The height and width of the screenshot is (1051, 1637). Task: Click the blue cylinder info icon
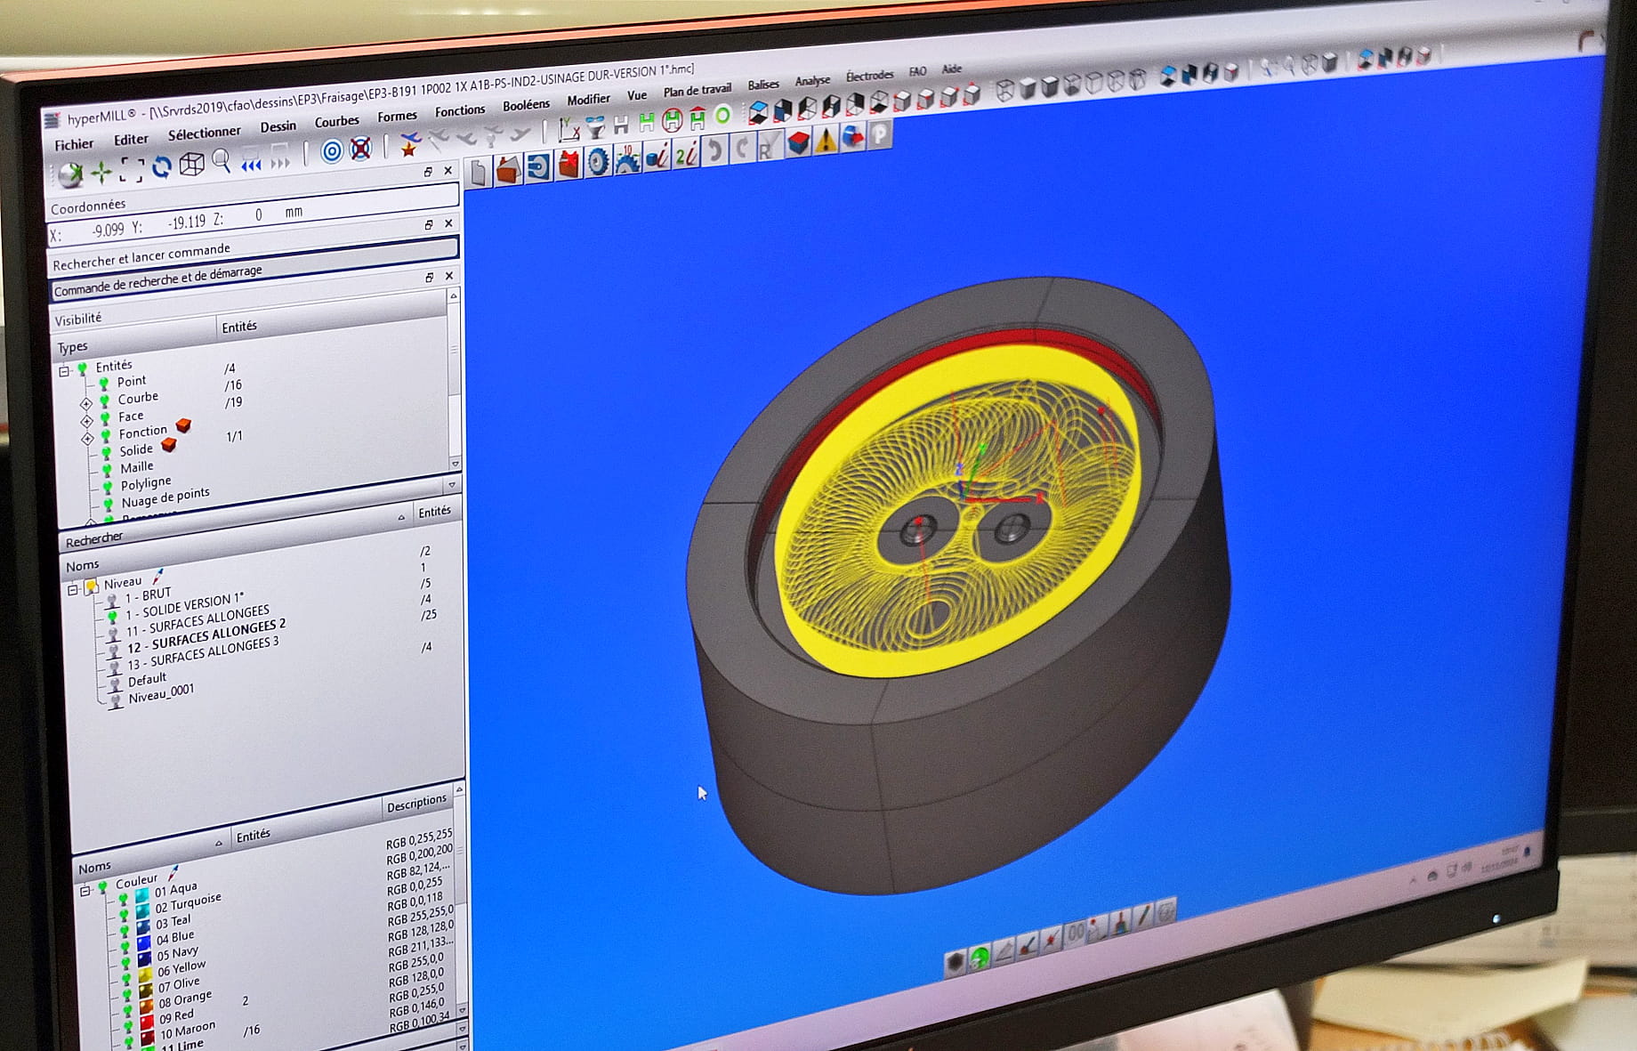[657, 157]
